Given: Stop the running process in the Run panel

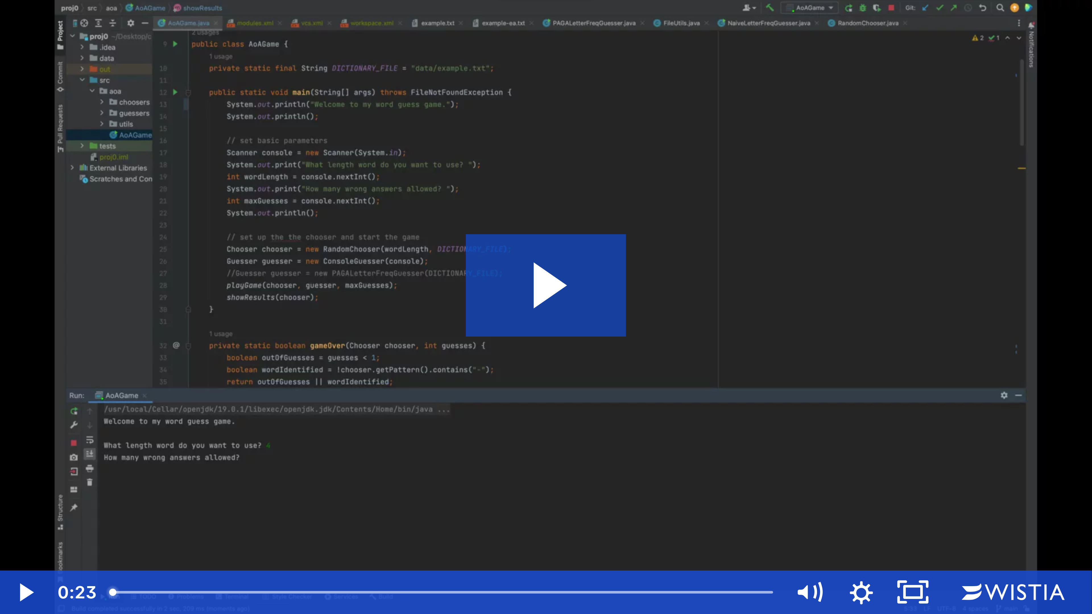Looking at the screenshot, I should tap(74, 443).
